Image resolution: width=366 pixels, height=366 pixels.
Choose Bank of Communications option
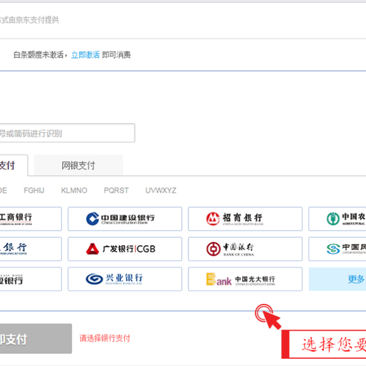(x=30, y=249)
